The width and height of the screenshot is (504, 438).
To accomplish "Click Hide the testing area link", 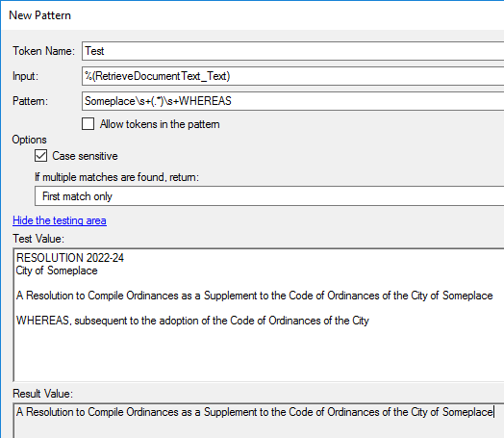I will (x=60, y=220).
